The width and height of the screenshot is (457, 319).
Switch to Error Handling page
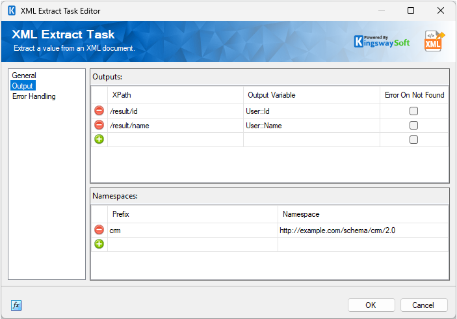34,96
